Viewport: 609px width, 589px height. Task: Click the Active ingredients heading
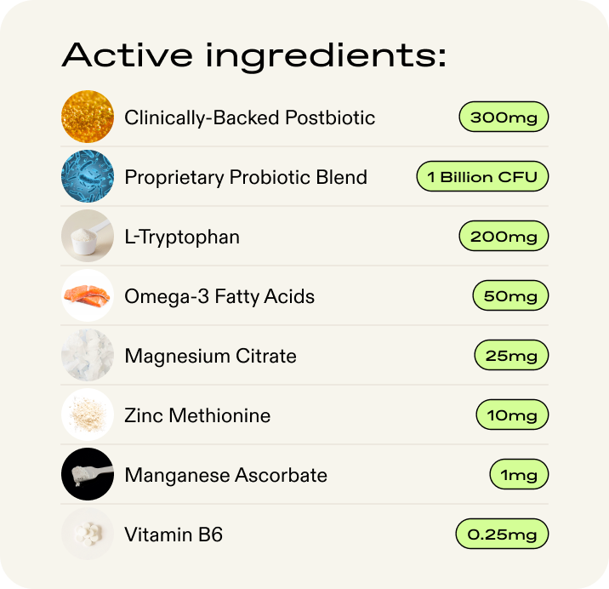pos(253,56)
